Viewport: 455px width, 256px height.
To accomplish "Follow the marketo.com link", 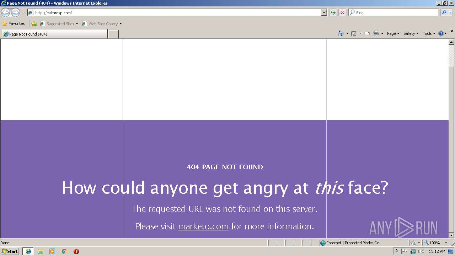I will (203, 226).
